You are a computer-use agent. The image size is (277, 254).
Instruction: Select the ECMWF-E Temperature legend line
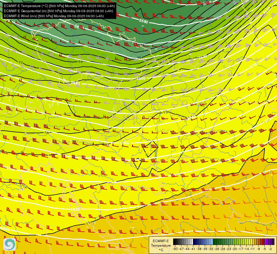(x=59, y=6)
